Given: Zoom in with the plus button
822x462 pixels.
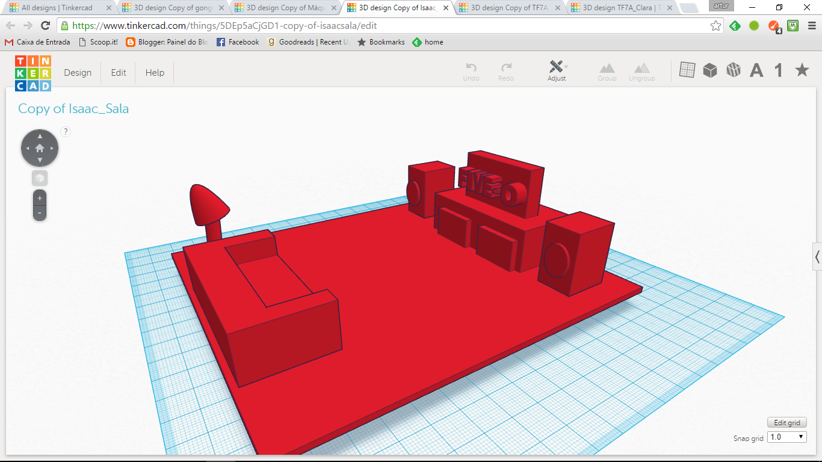Looking at the screenshot, I should click(x=40, y=198).
